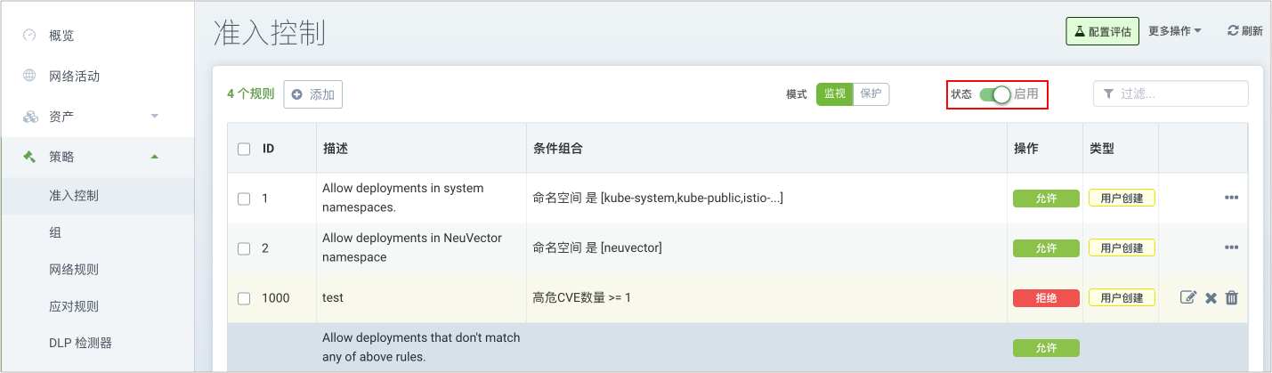Open 网络规则 in the sidebar

coord(74,270)
